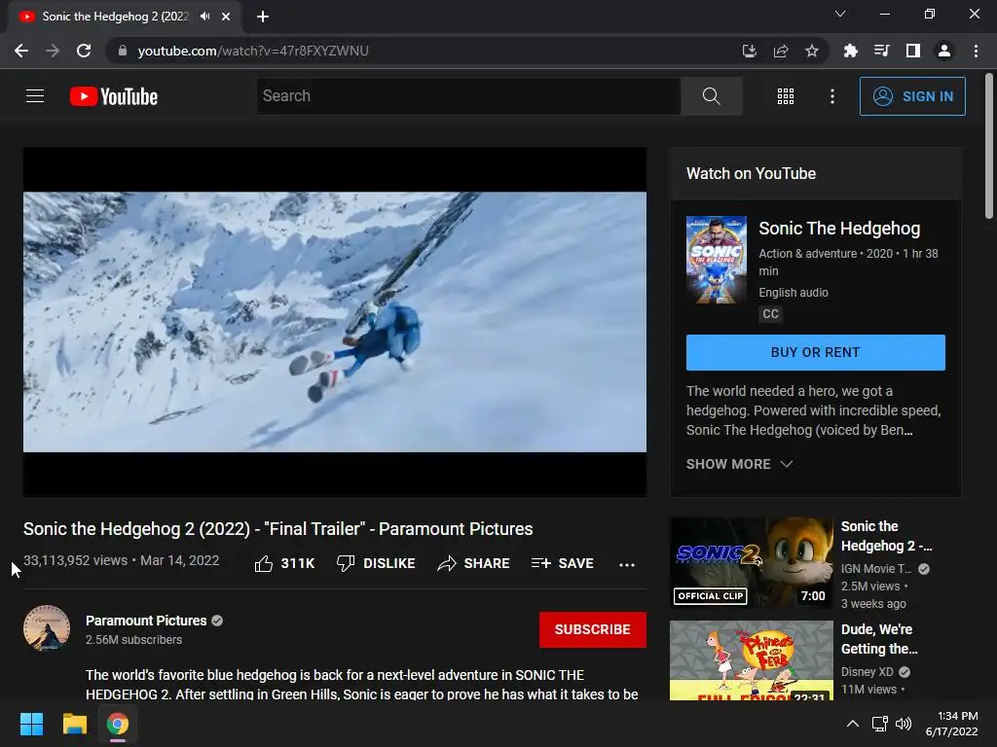
Task: Click the search magnifier button
Action: click(x=711, y=96)
